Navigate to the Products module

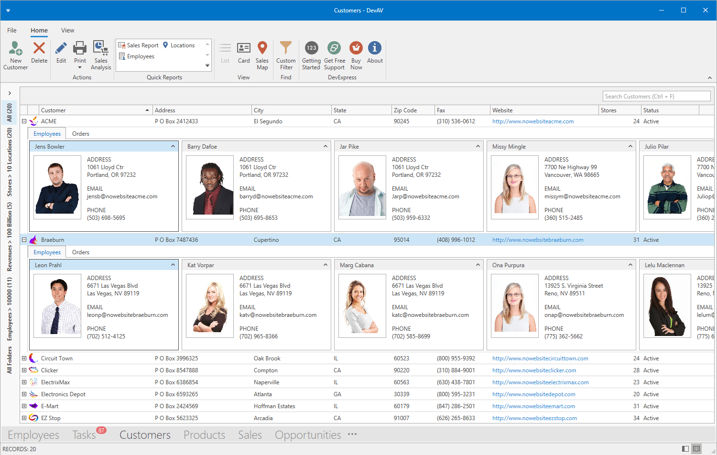204,435
